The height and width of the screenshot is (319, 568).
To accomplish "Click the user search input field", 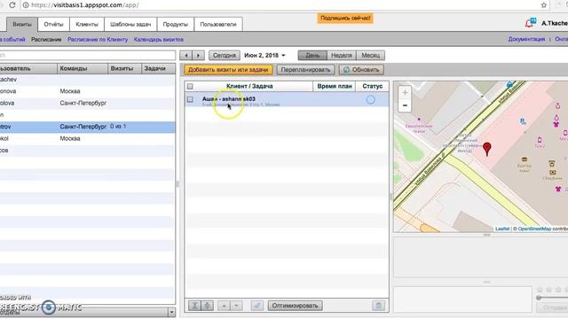I will [x=87, y=55].
